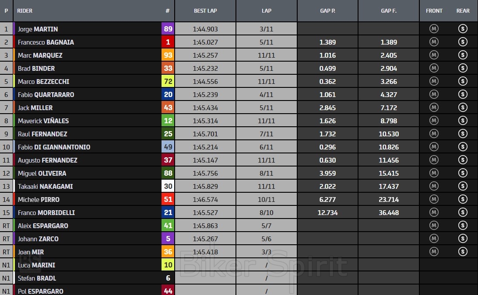
Task: Click Michele Pirro's best lap time 1:46.574
Action: [x=205, y=200]
